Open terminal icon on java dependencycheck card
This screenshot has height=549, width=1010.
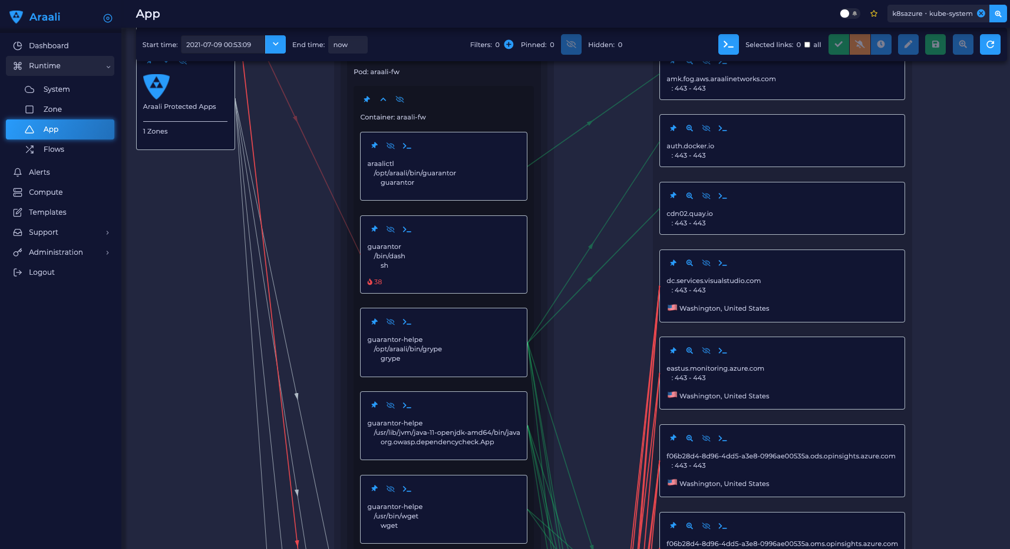[407, 405]
